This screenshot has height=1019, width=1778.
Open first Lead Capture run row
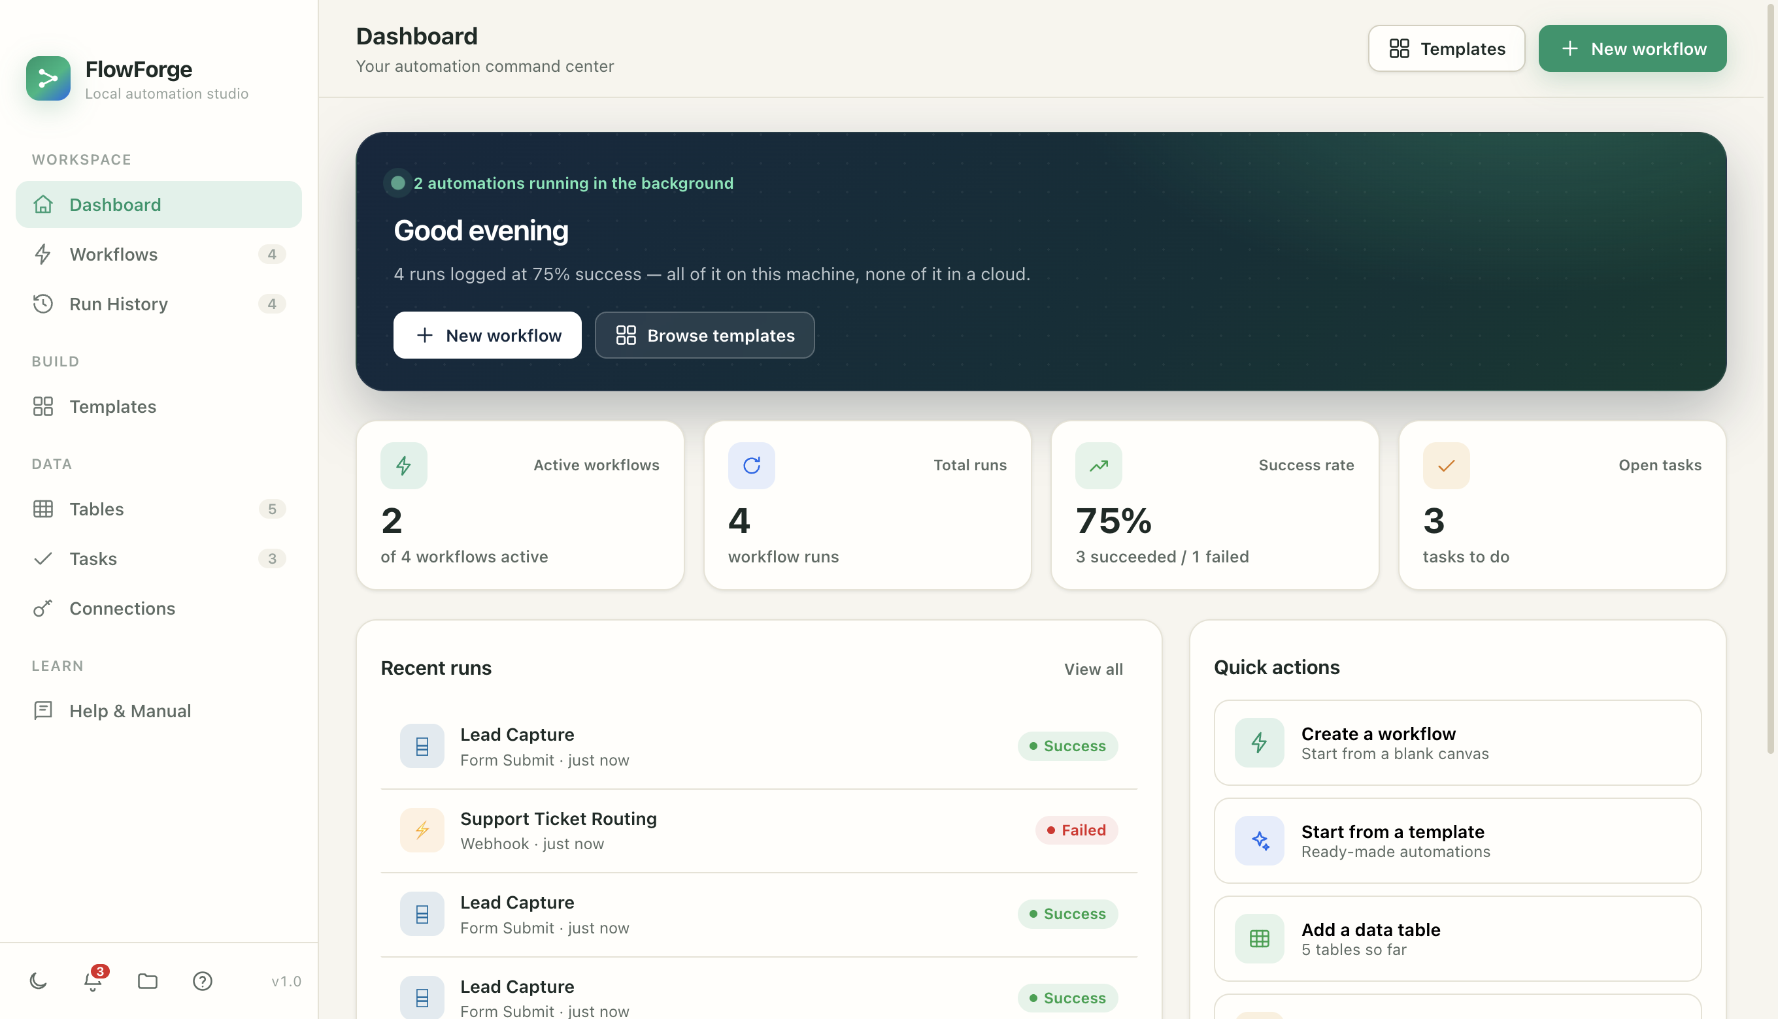tap(759, 747)
